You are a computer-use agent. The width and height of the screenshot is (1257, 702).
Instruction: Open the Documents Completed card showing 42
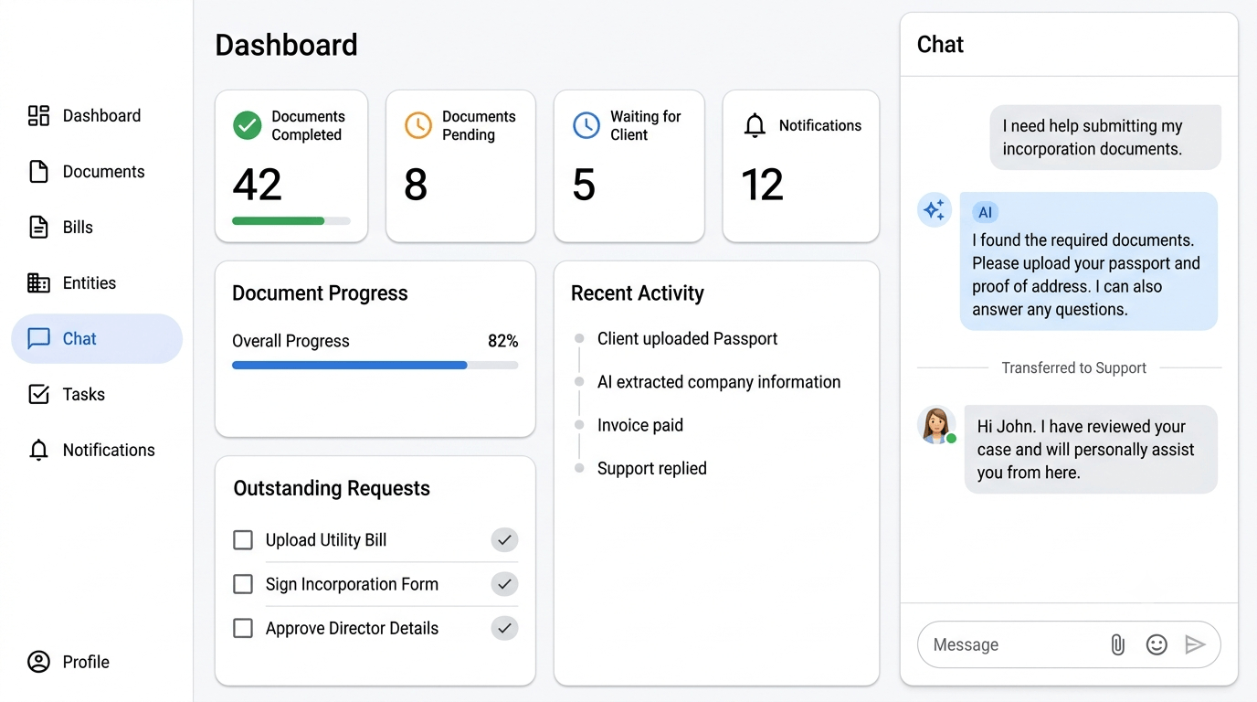pos(291,166)
